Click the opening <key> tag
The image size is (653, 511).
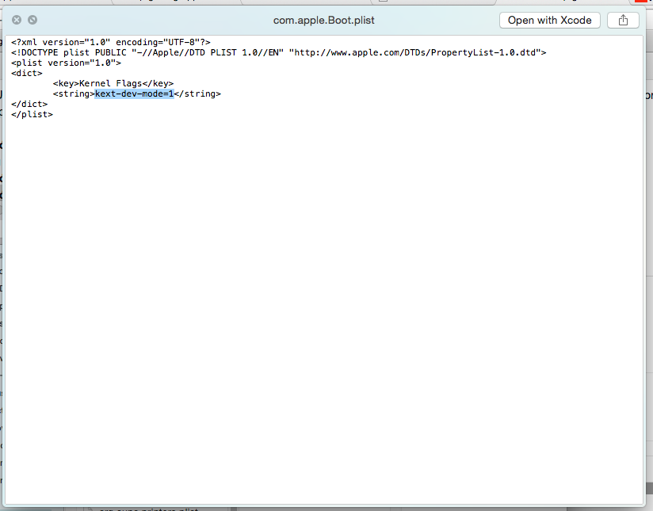tap(66, 83)
